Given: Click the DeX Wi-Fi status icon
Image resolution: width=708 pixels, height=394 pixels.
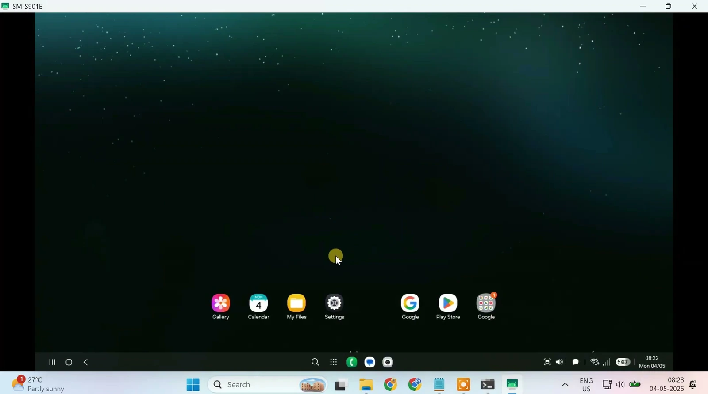Looking at the screenshot, I should tap(595, 362).
